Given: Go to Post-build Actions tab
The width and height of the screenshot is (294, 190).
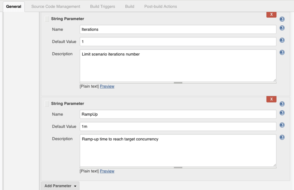Looking at the screenshot, I should coord(160,6).
